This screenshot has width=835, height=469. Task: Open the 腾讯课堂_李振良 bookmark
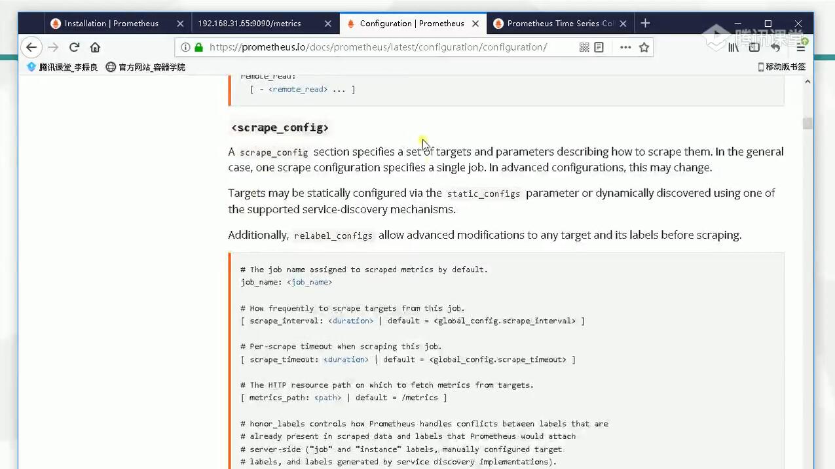[62, 67]
